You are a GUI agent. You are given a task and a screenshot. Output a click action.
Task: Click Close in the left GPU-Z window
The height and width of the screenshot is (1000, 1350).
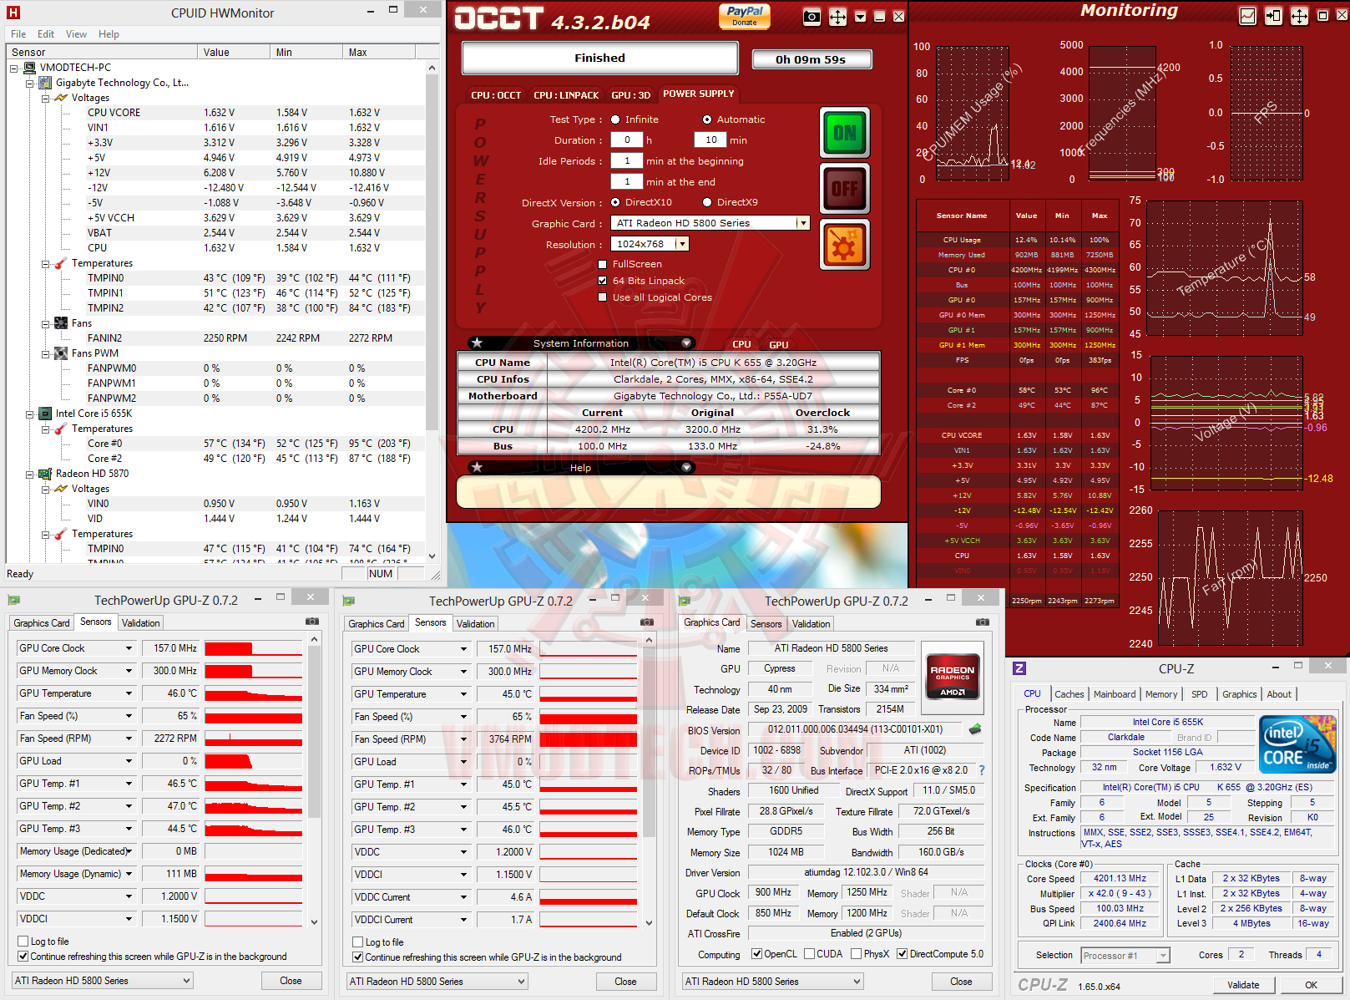pos(291,981)
